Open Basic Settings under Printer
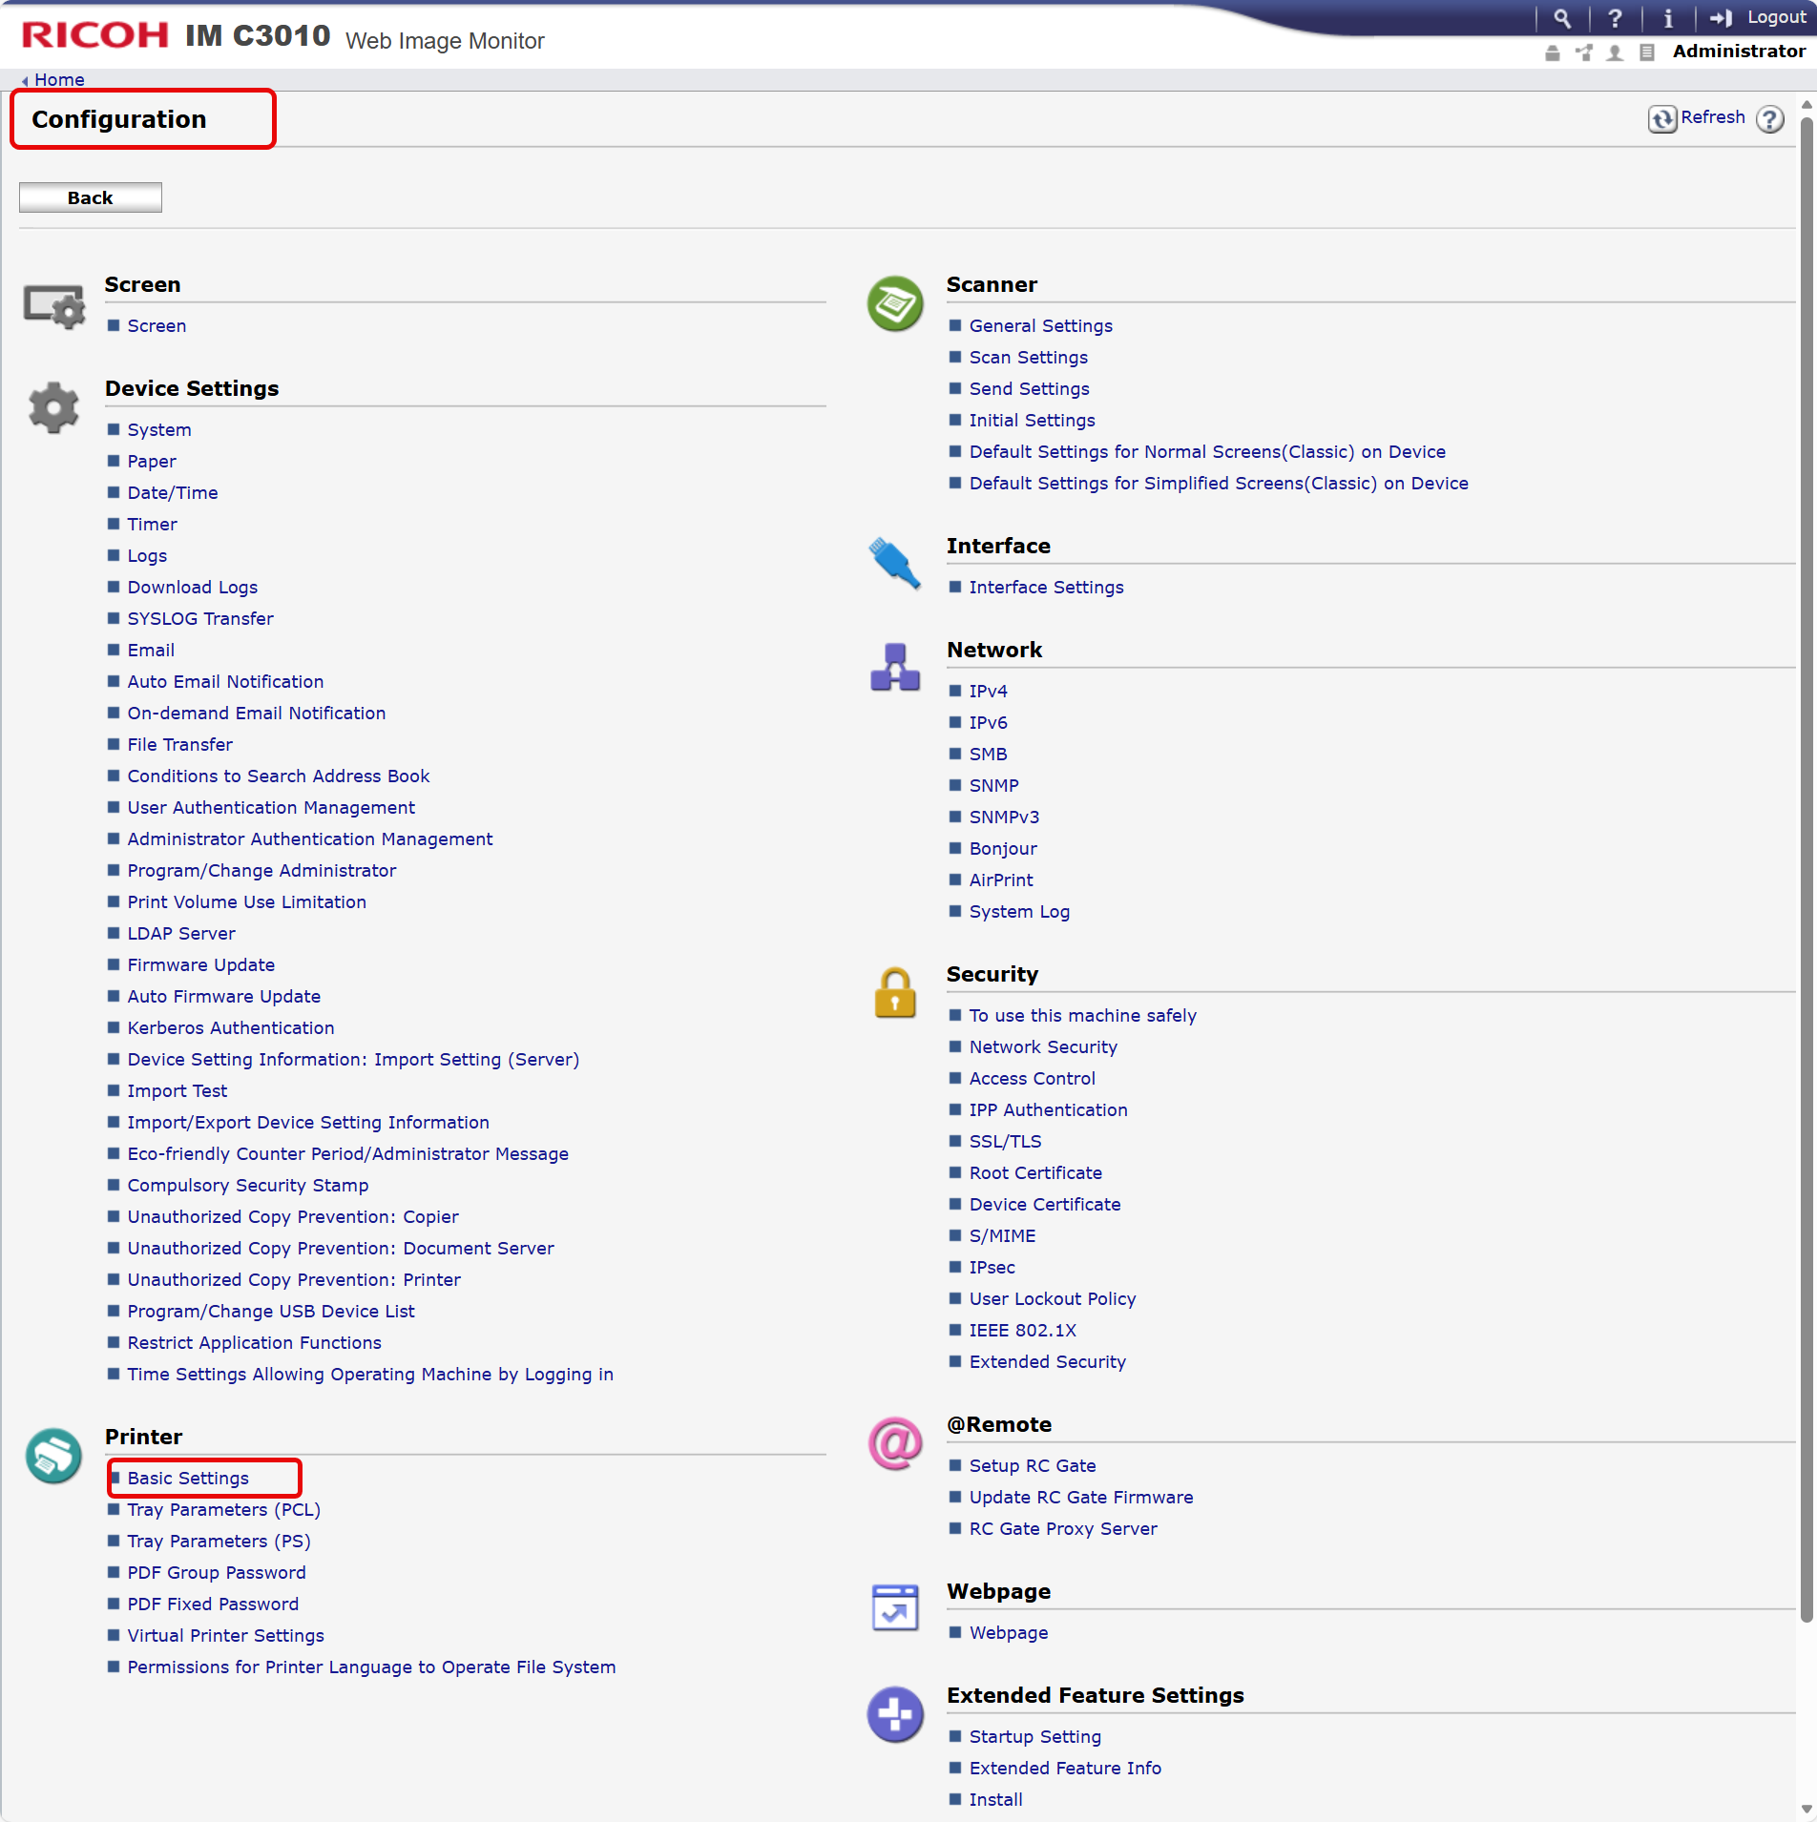 pos(187,1478)
